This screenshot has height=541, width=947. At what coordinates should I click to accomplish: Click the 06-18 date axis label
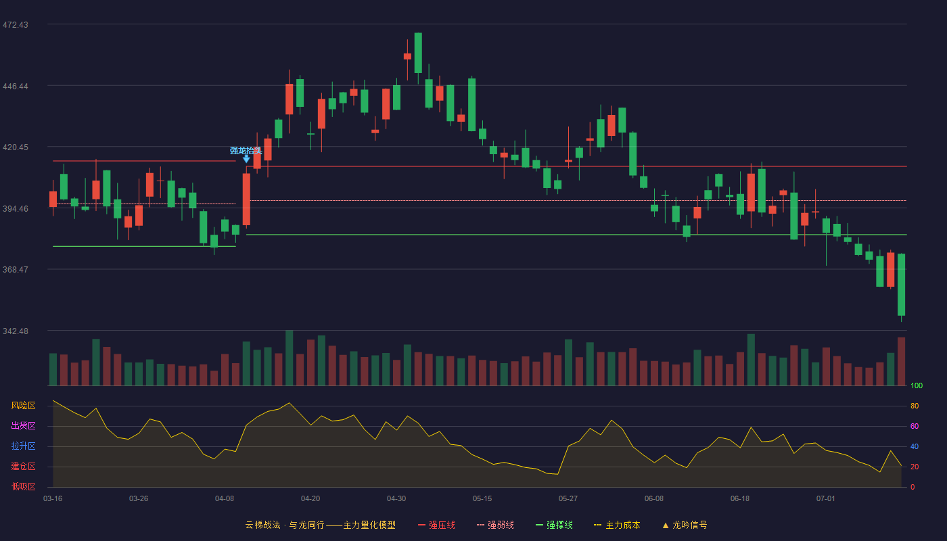pos(740,498)
